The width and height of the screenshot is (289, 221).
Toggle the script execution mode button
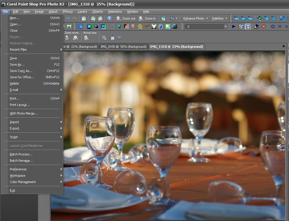(248, 26)
